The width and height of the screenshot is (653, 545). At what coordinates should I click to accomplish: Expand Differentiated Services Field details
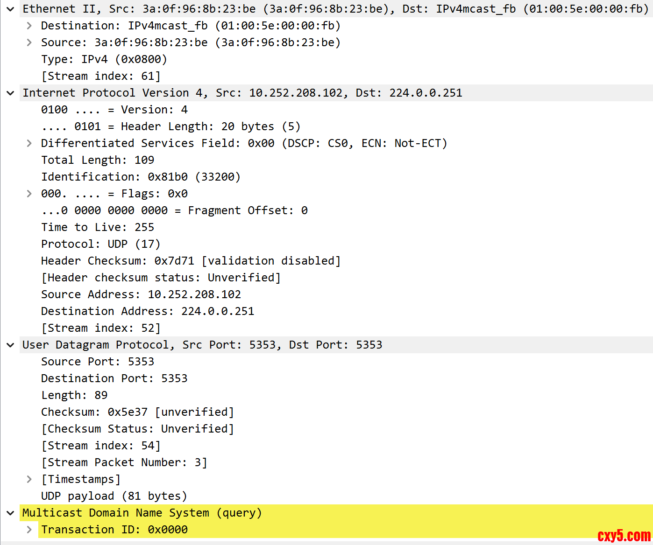click(x=29, y=143)
